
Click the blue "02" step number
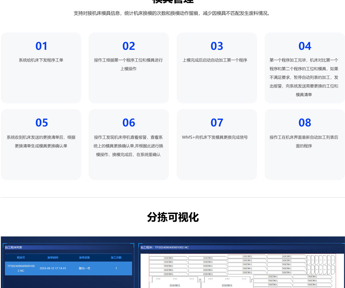[x=129, y=46]
